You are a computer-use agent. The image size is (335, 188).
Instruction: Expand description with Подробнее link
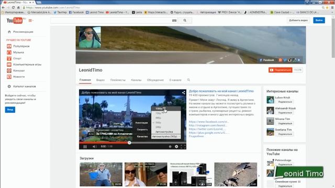coord(197,136)
